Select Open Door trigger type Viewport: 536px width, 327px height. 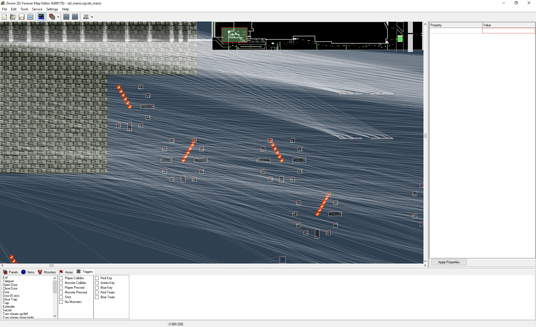27,285
